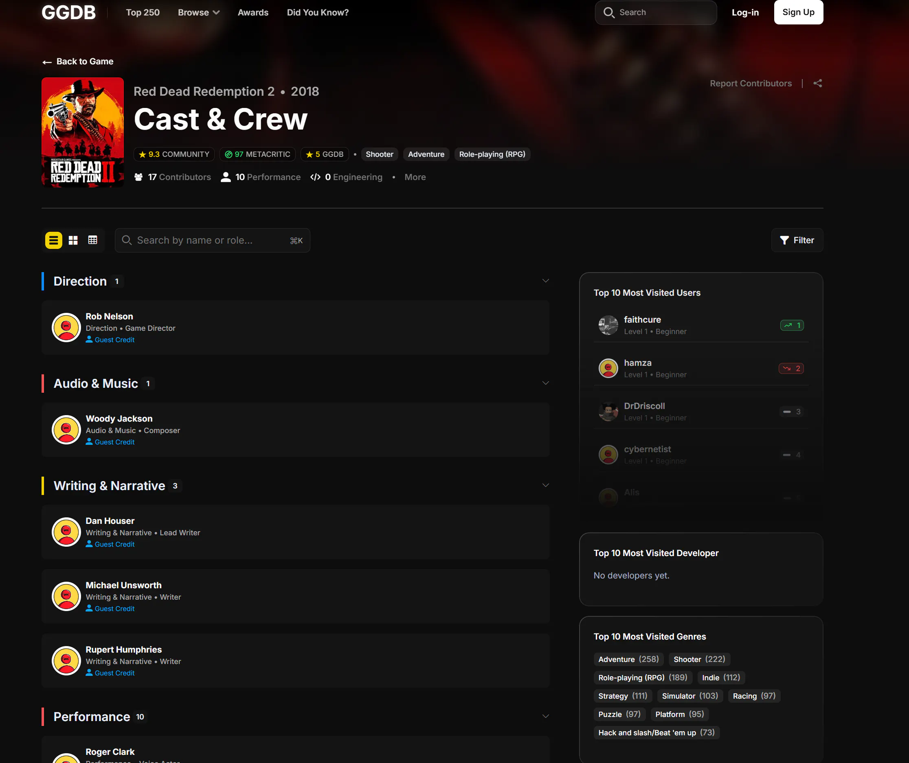Click the magnifier icon in the top search
Image resolution: width=909 pixels, height=763 pixels.
coord(608,13)
